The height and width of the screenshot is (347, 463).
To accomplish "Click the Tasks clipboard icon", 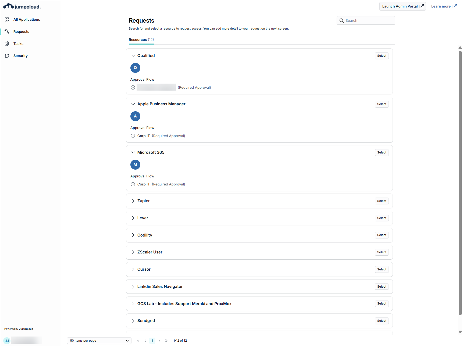I will click(7, 44).
